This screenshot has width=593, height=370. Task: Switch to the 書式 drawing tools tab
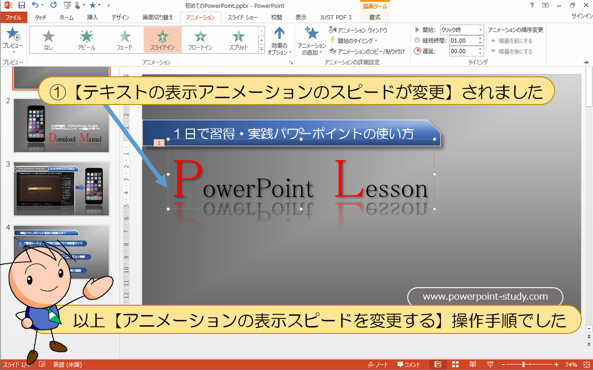375,18
